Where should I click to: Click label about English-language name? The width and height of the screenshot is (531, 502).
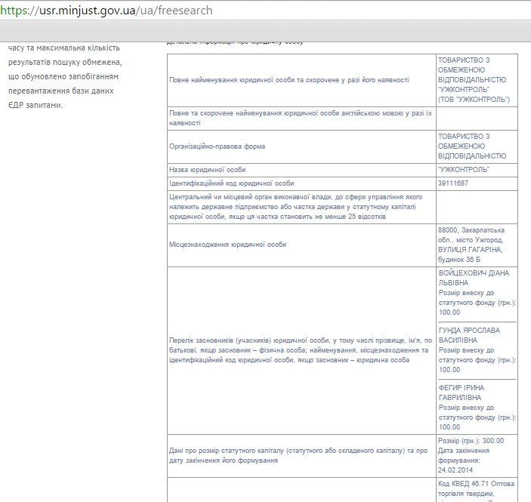pos(301,118)
